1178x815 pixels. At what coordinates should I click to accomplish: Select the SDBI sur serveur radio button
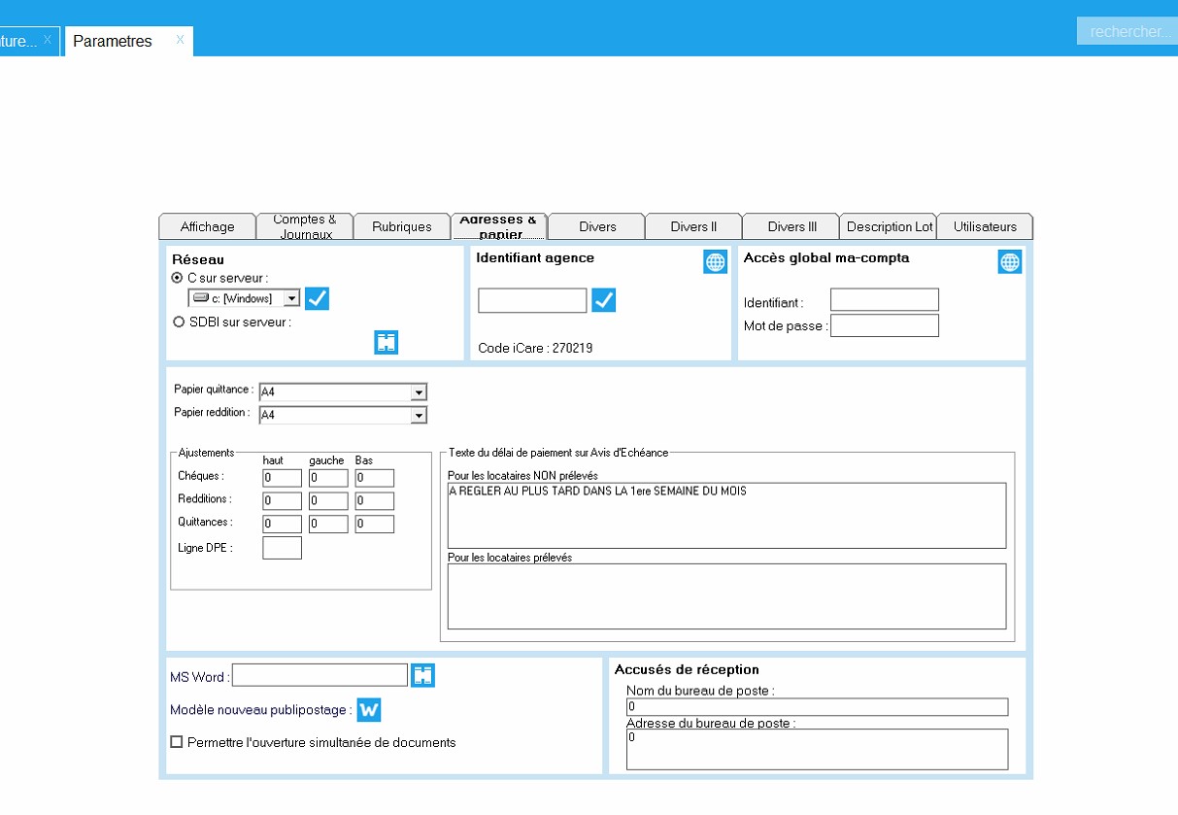[179, 323]
